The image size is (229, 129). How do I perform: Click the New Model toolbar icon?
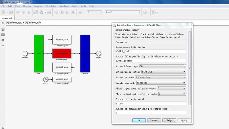coord(3,12)
